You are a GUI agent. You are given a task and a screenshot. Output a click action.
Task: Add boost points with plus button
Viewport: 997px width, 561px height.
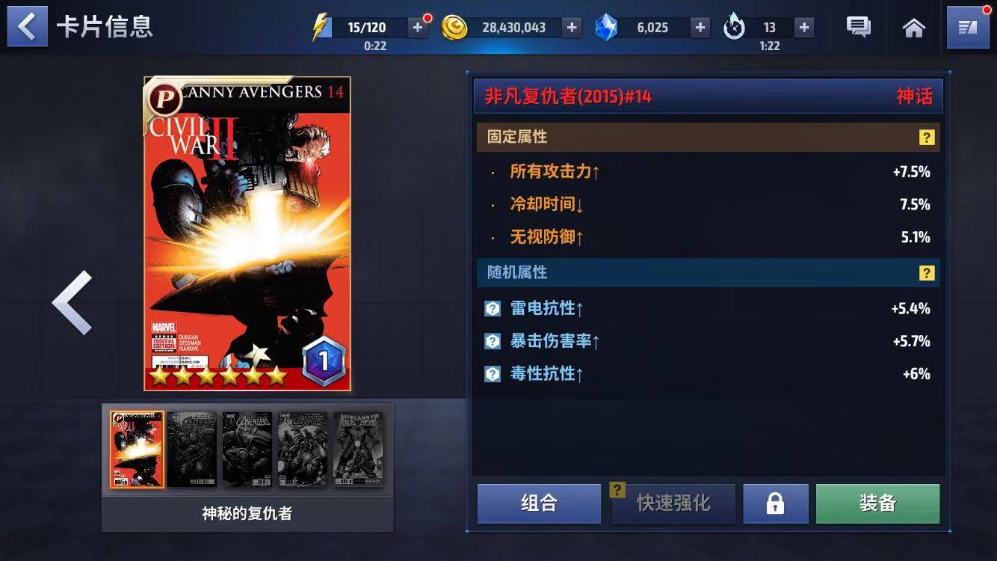point(803,28)
